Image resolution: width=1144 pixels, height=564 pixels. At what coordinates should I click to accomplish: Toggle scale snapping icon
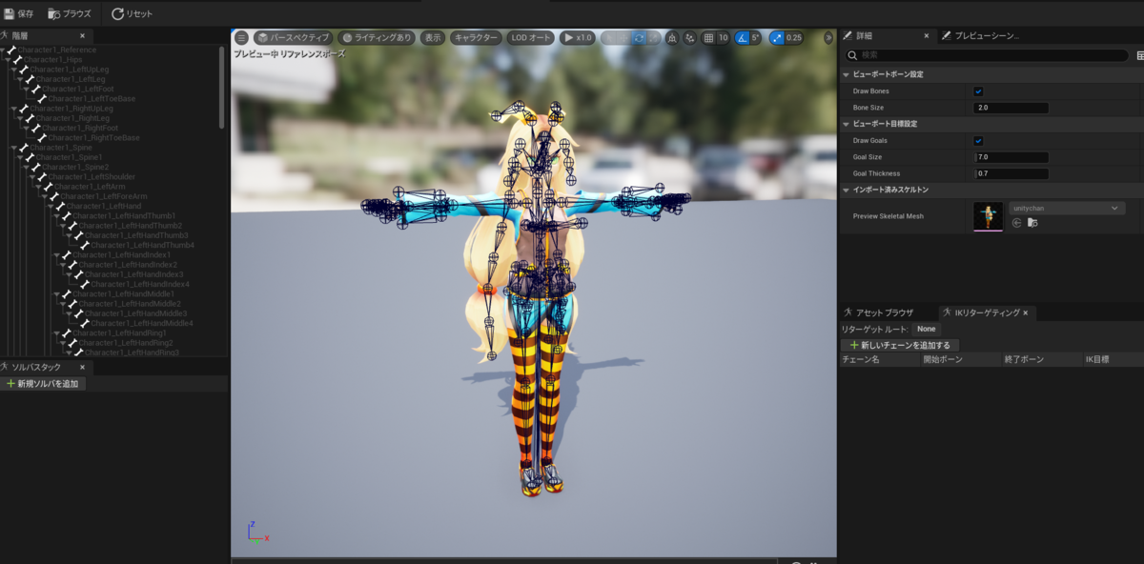776,38
